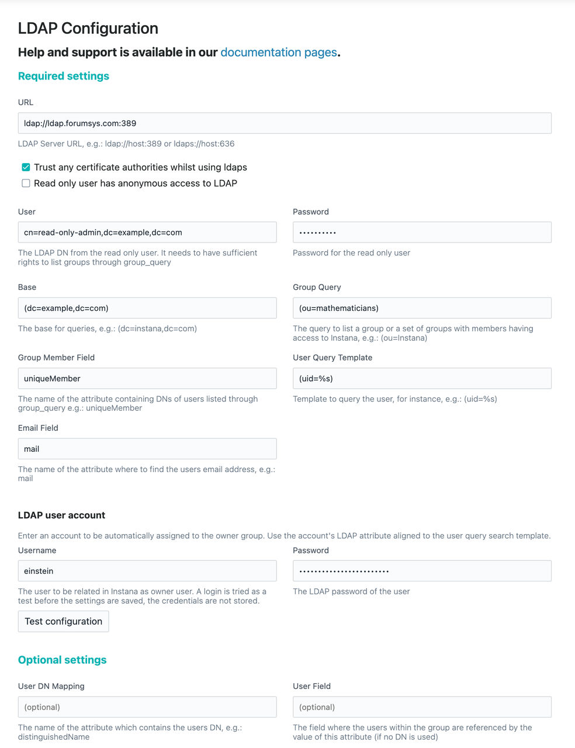Select the read only user Password field

click(x=422, y=233)
